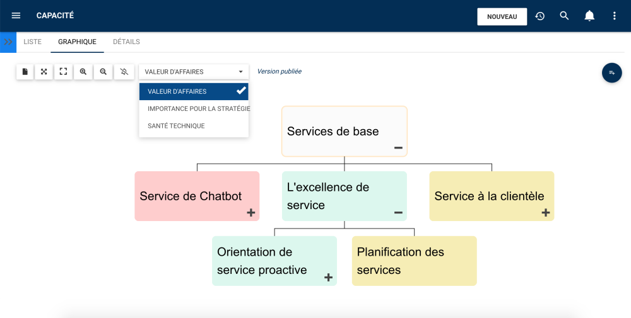Click the round add-to-list floating button
Image resolution: width=631 pixels, height=318 pixels.
611,73
